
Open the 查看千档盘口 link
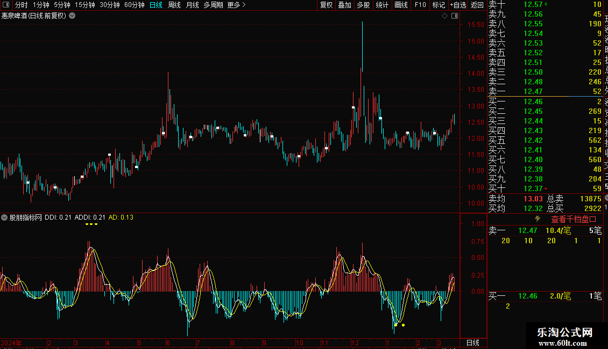point(574,220)
